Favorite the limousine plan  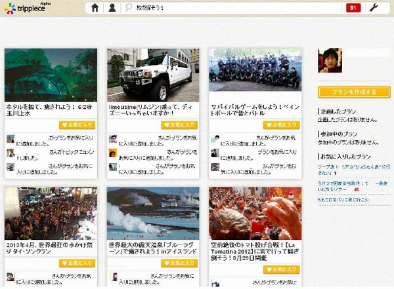tap(179, 125)
